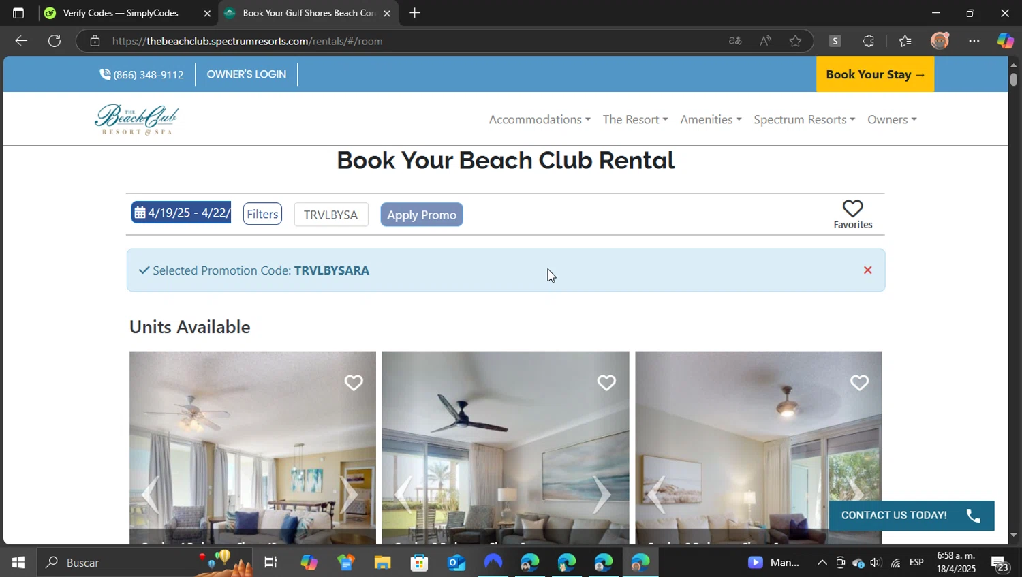Image resolution: width=1022 pixels, height=577 pixels.
Task: Click the translate page icon
Action: [x=735, y=41]
